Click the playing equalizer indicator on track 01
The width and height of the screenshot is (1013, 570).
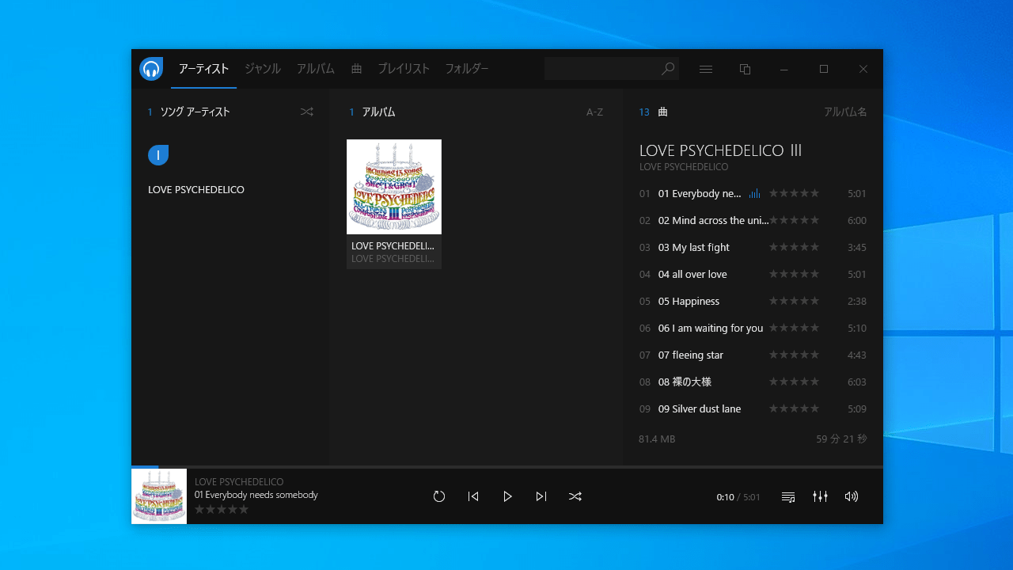pos(754,193)
